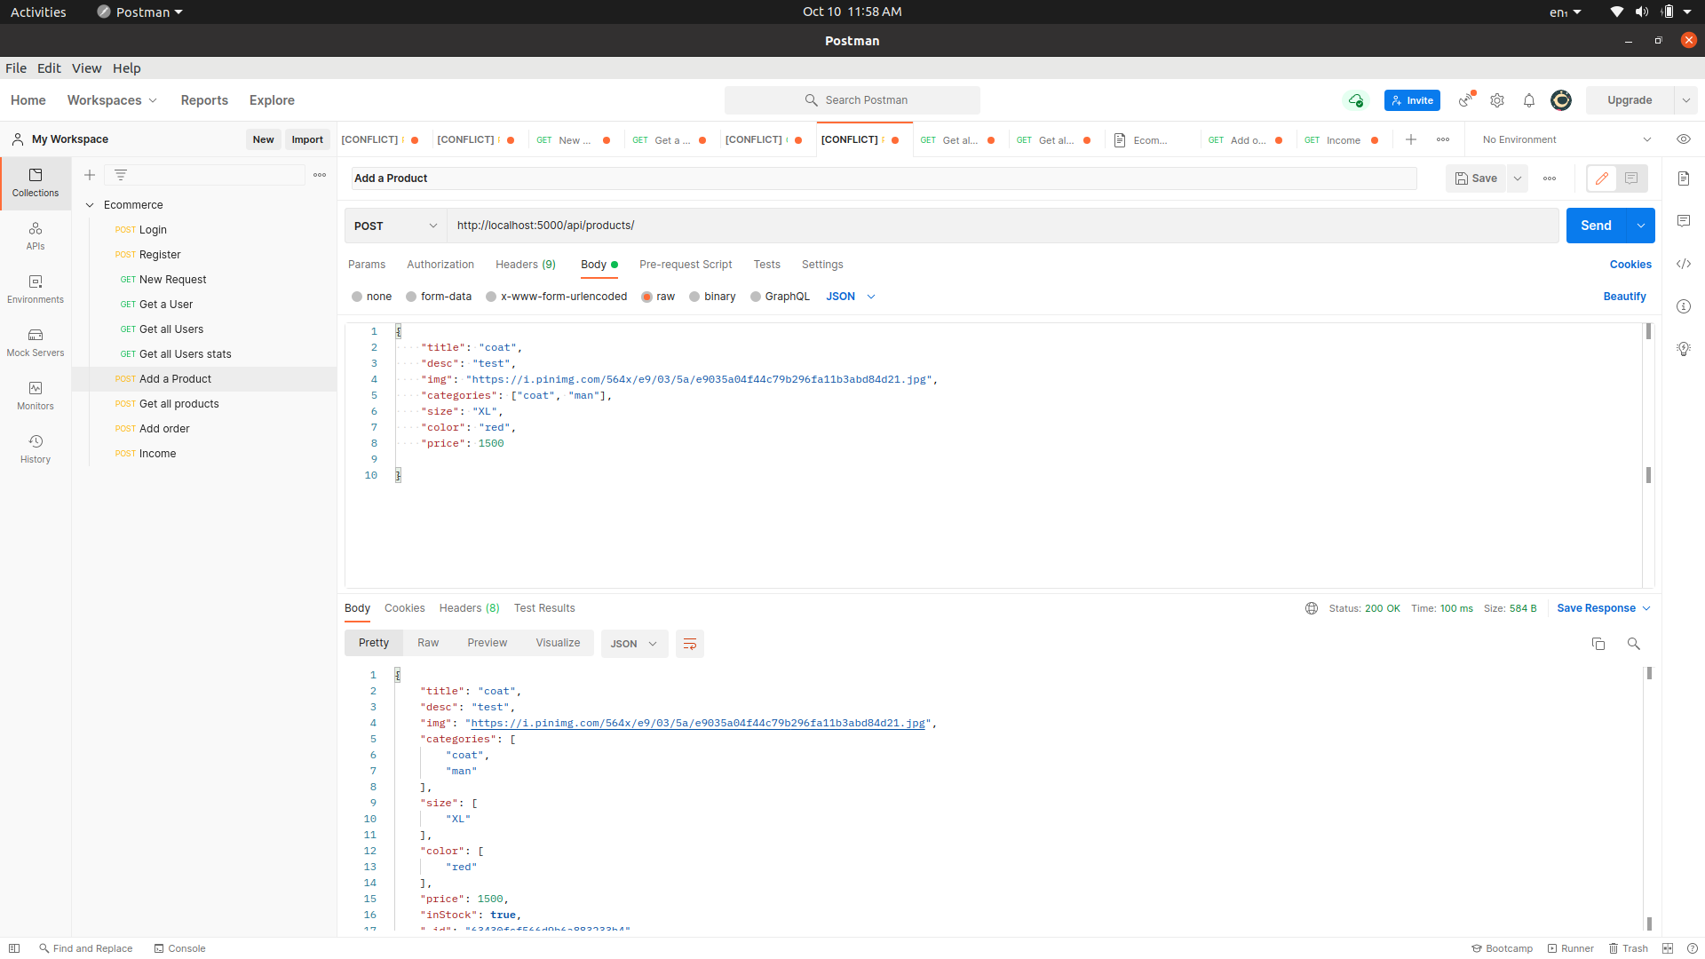Click the capture requests satellite icon

tap(1464, 100)
